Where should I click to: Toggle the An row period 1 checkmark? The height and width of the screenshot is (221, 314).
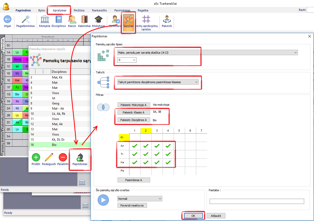point(135,146)
